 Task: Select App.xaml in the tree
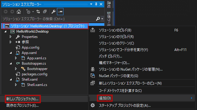[x=29, y=53]
